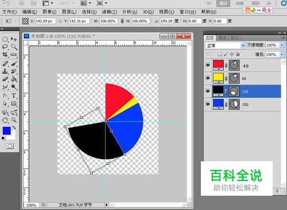The width and height of the screenshot is (287, 210).
Task: Open the opacity 不透明度 slider arrow
Action: tap(282, 45)
